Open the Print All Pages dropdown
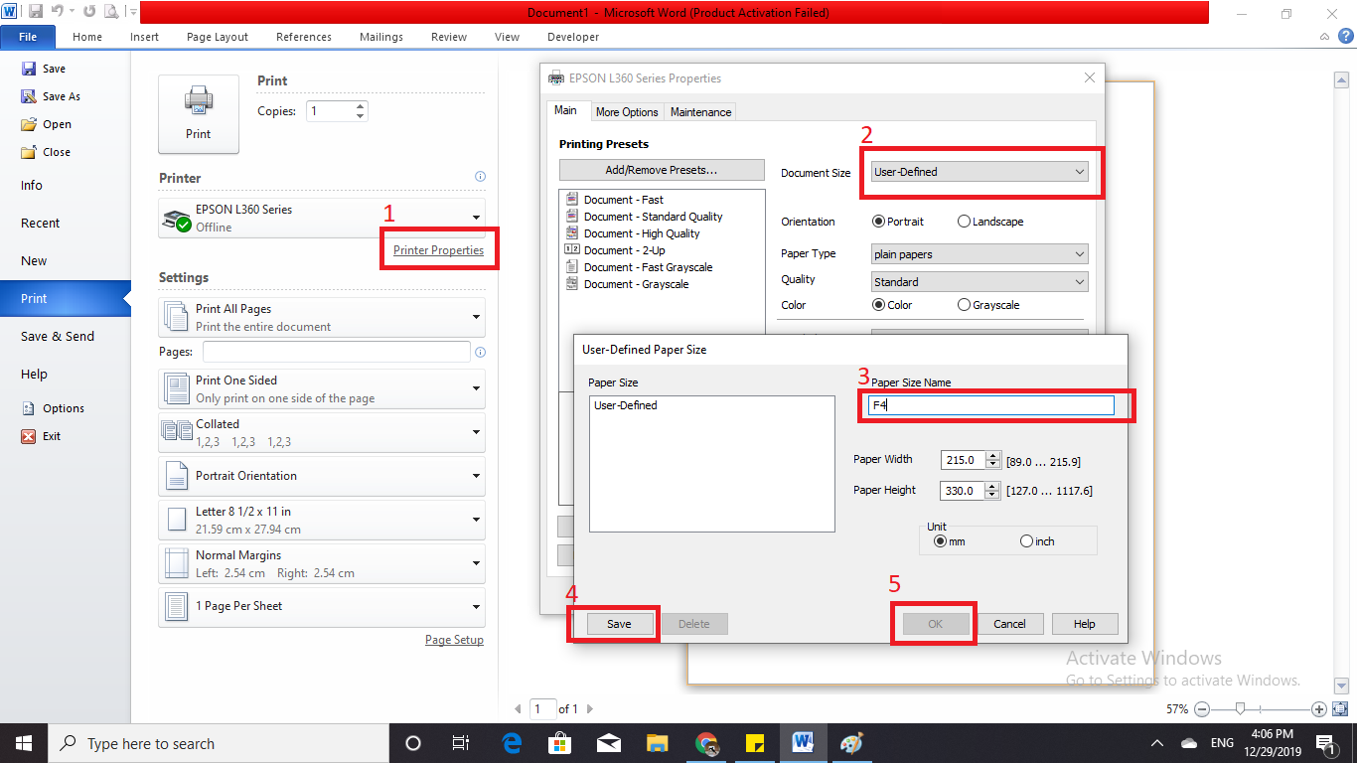 [x=322, y=317]
